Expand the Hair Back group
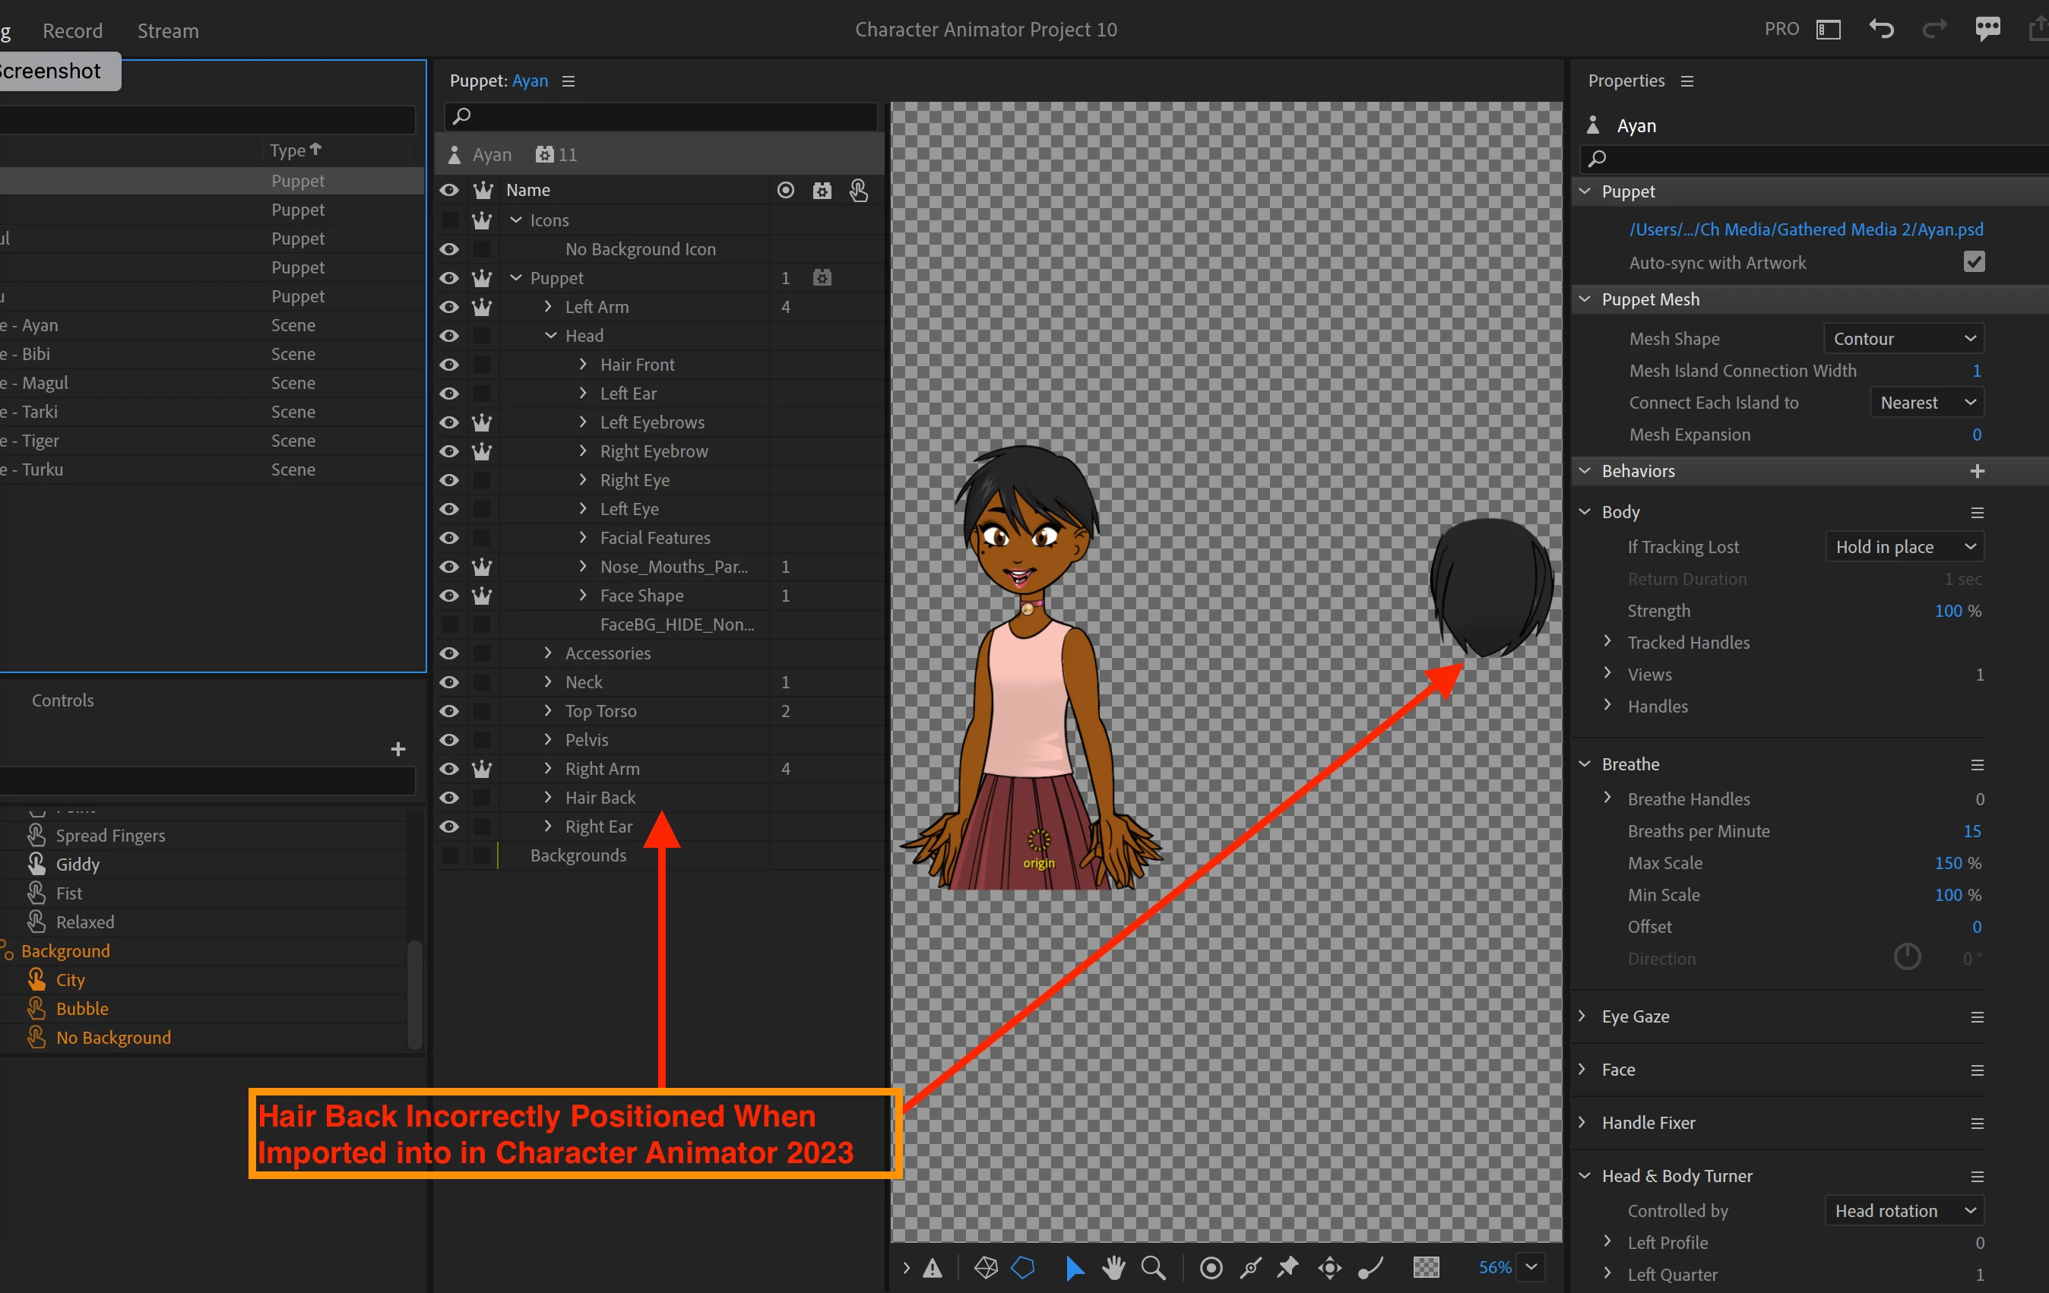Screen dimensions: 2049x1293 pos(548,798)
